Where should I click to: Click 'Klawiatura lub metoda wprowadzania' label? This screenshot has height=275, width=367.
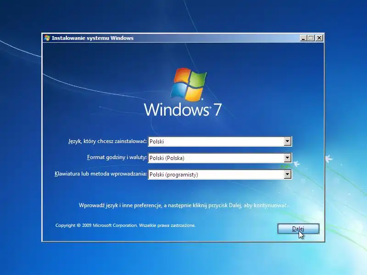pyautogui.click(x=100, y=174)
